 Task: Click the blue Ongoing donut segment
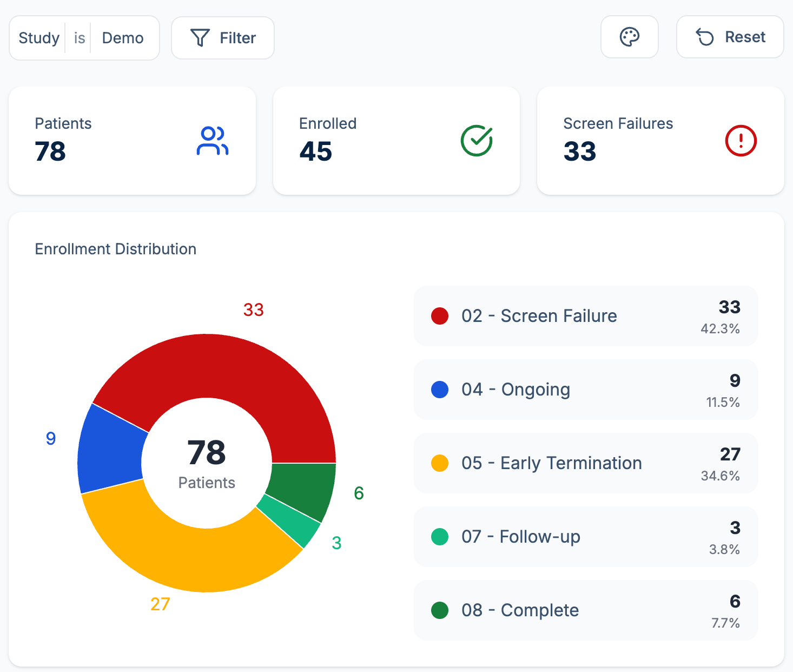[x=111, y=449]
